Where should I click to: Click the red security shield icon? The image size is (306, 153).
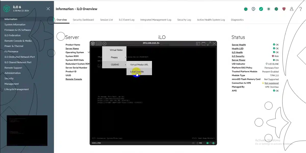click(x=284, y=9)
